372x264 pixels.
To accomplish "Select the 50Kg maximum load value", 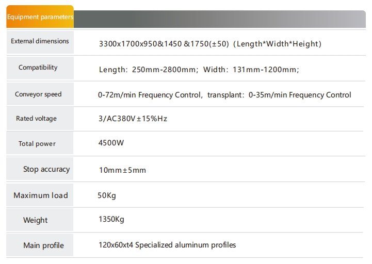I will [x=107, y=195].
